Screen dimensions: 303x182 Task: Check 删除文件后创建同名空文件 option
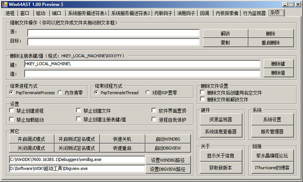(x=202, y=93)
